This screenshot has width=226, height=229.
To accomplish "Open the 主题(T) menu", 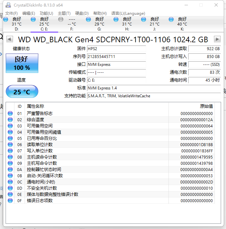I will coord(64,13).
